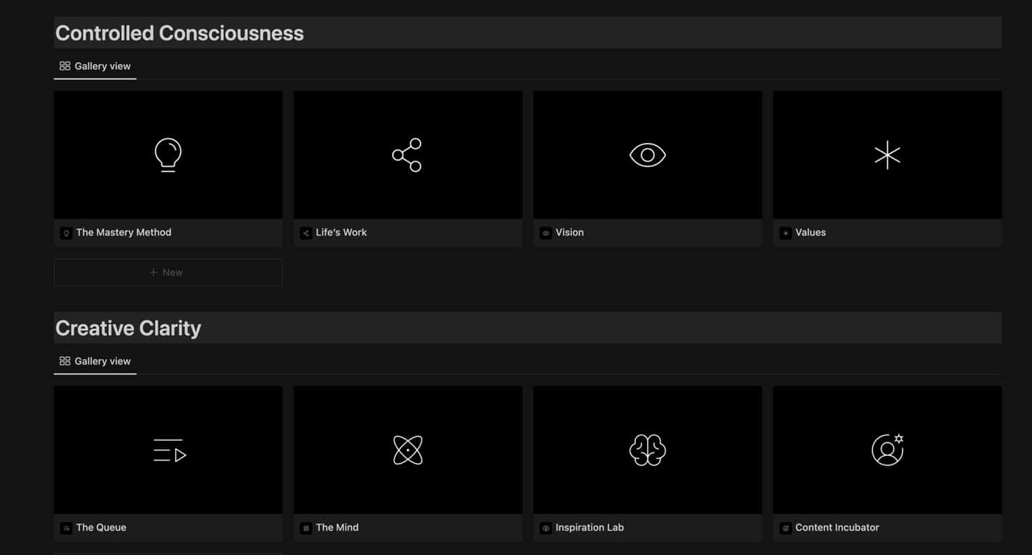The width and height of the screenshot is (1032, 555).
Task: Click the user-star icon on Content Incubator card
Action: tap(887, 450)
